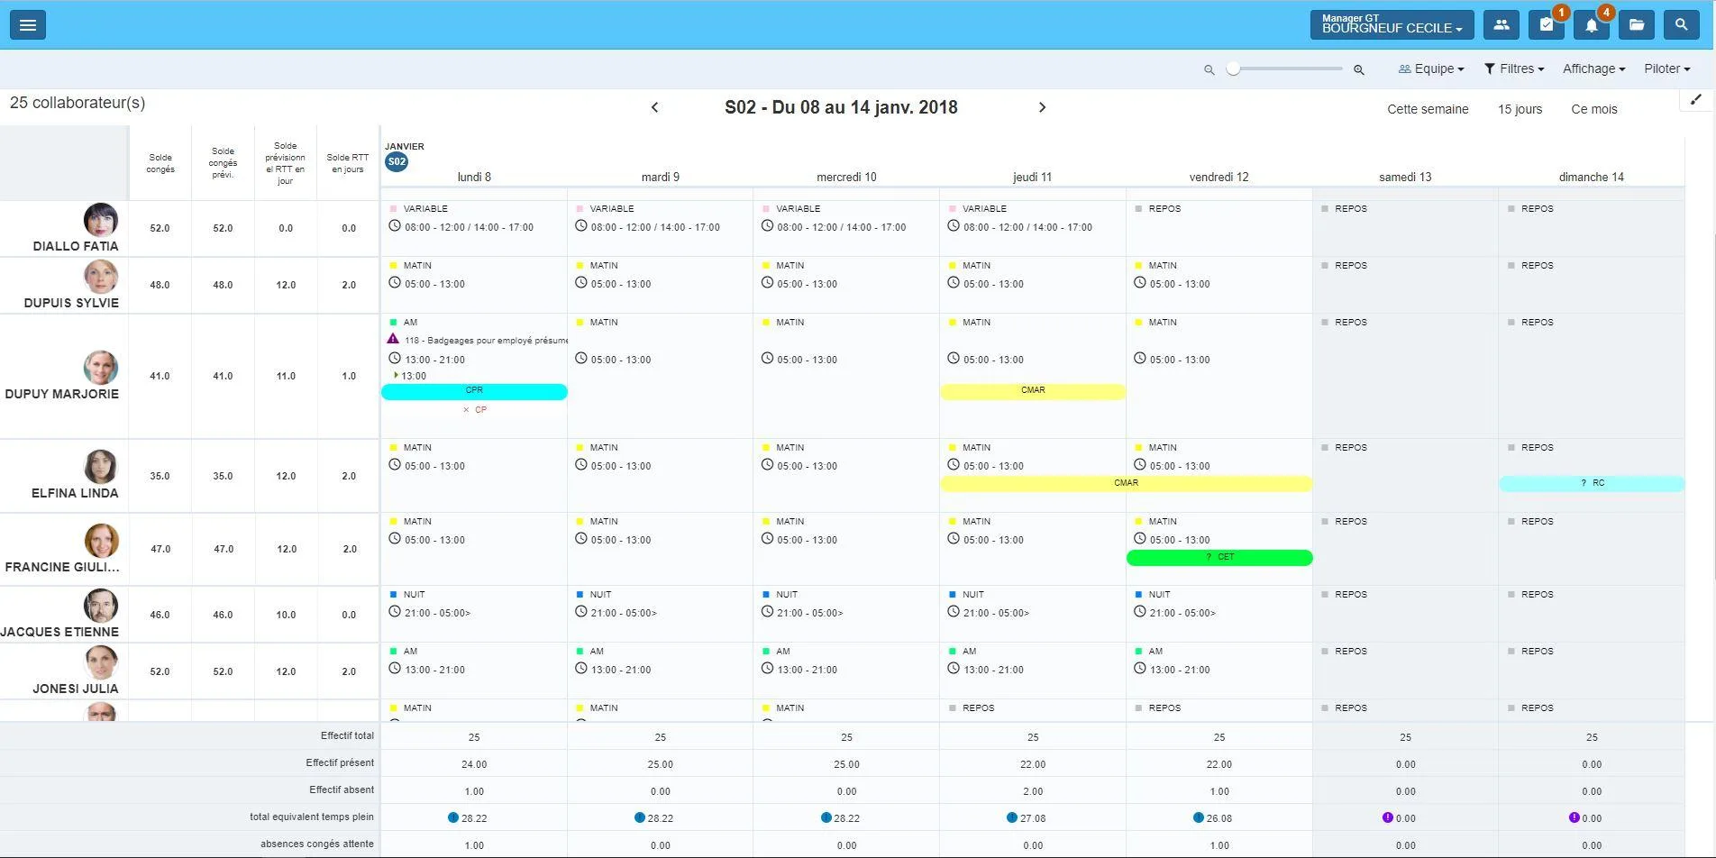
Task: Expand the Equipe dropdown
Action: (x=1431, y=68)
